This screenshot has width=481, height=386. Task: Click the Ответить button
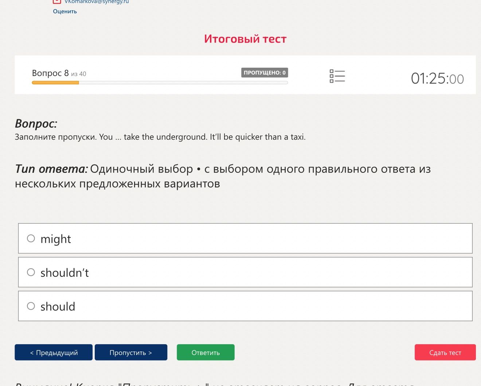click(x=206, y=352)
